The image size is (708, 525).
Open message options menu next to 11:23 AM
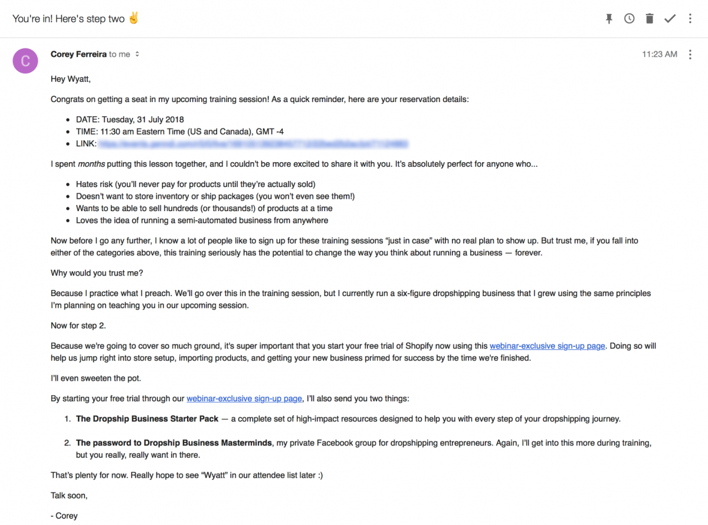[690, 54]
